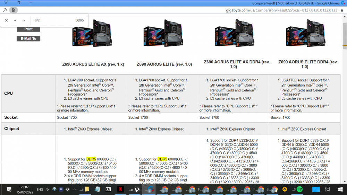Switch to Chrome window labeled T
Image resolution: width=347 pixels, height=195 pixels.
[259, 189]
